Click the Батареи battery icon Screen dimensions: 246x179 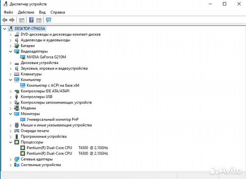[17, 46]
